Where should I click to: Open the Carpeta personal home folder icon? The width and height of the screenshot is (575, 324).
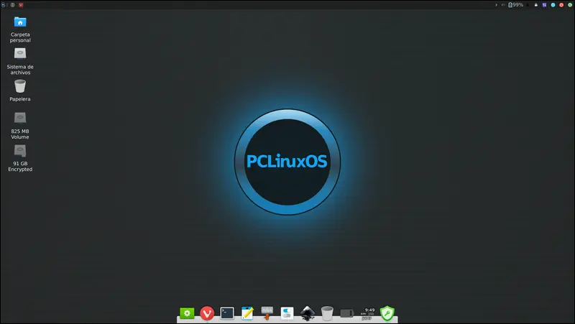20,22
